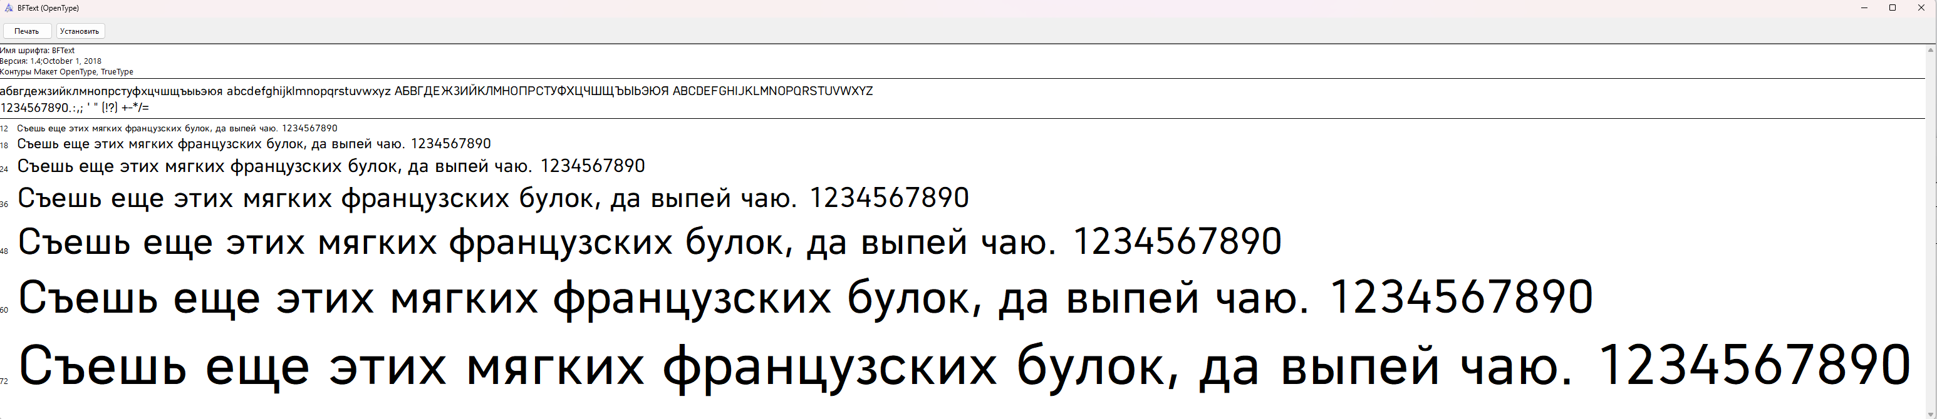Close the BFText (OpenType) window
Viewport: 1937px width, 419px height.
(x=1921, y=8)
